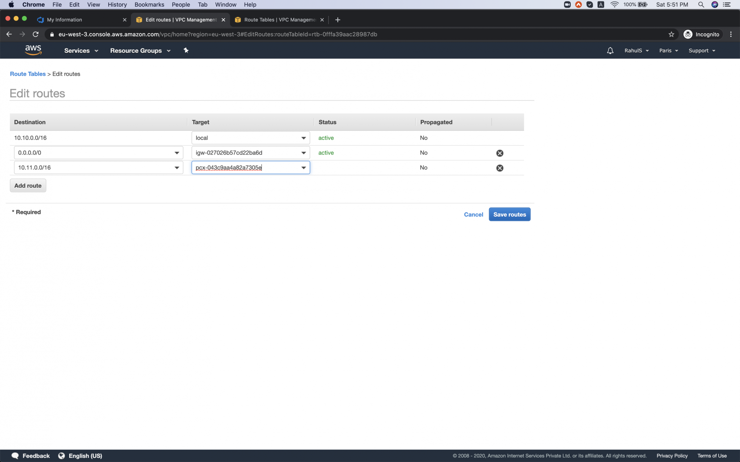Viewport: 740px width, 462px height.
Task: Remove the 10.11.0.0/16 route row
Action: (x=500, y=168)
